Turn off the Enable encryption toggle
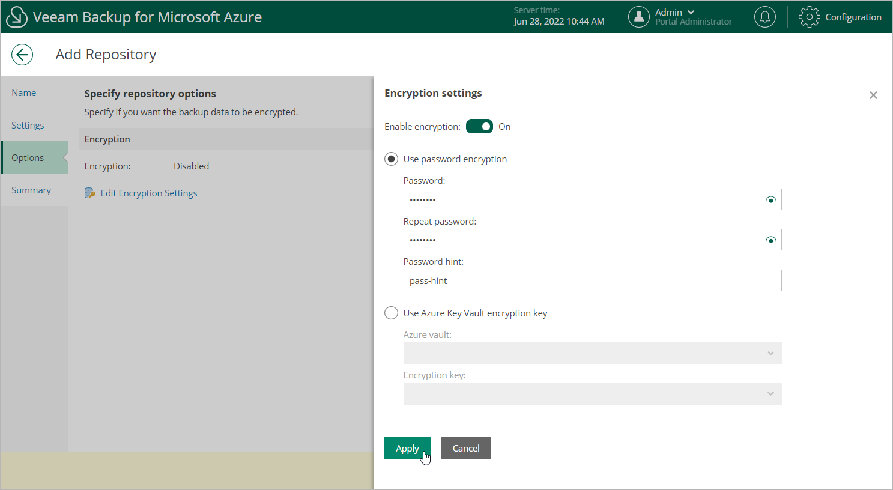 (479, 127)
